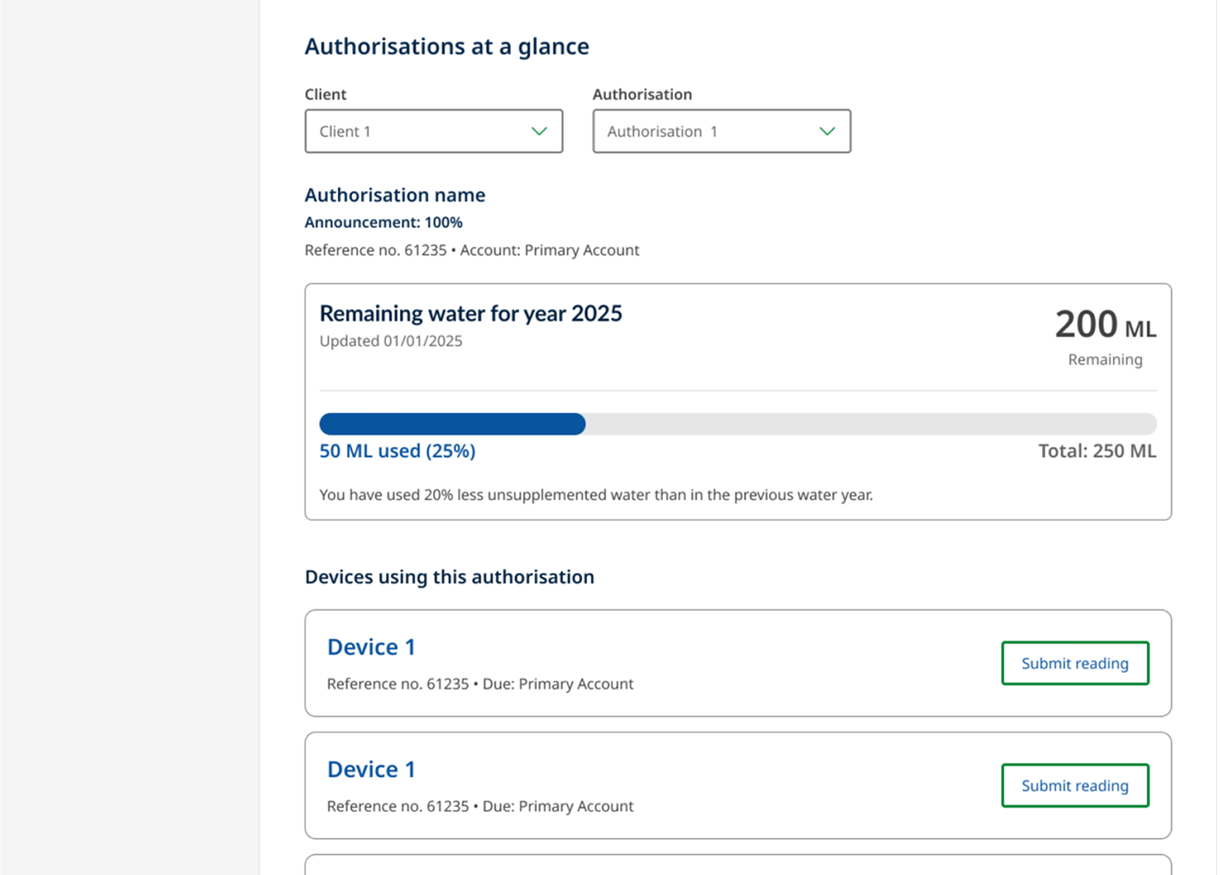Click reference line under first Device 1

(x=480, y=684)
